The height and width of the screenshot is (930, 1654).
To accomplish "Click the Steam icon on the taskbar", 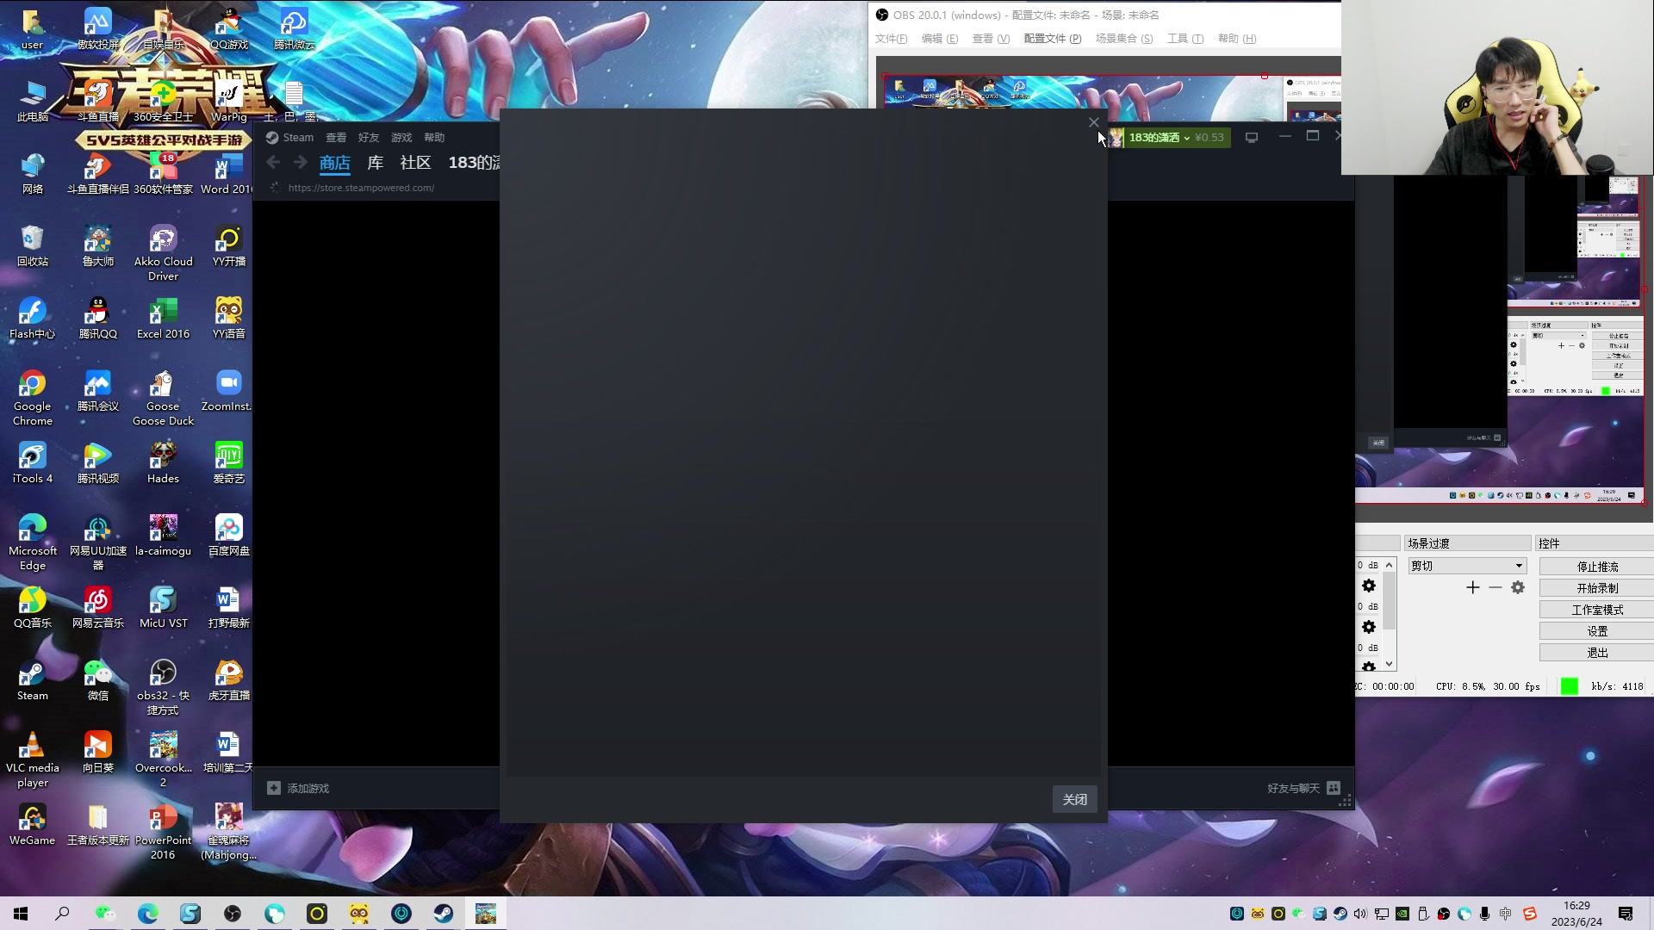I will pos(444,914).
